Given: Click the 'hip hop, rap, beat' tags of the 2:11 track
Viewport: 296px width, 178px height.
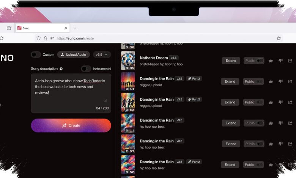Looking at the screenshot, I should (152, 126).
